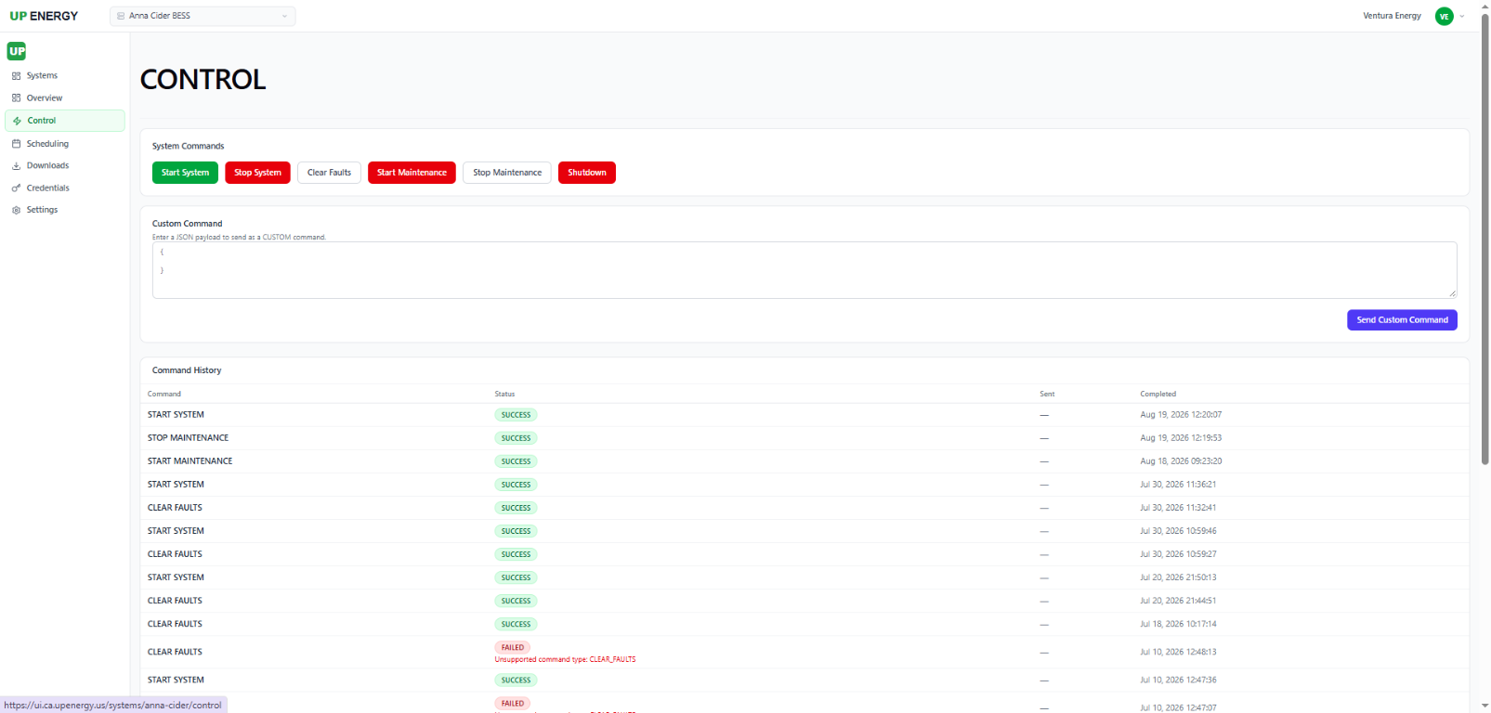
Task: Click the page vertical scrollbar
Action: (1484, 240)
